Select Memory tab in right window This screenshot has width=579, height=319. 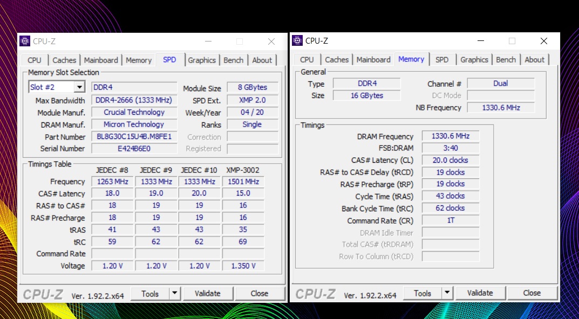tap(411, 59)
